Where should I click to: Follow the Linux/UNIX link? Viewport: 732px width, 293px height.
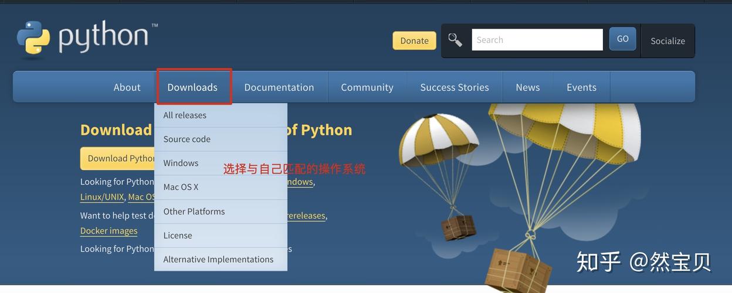point(102,197)
